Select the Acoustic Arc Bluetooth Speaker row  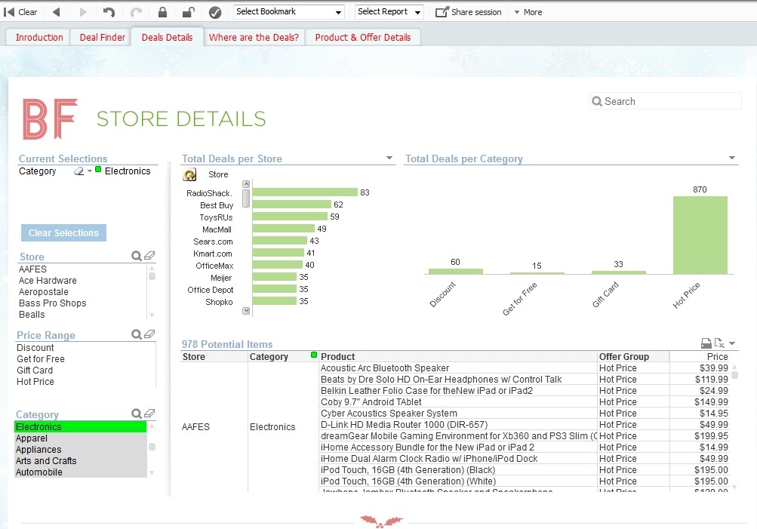coord(457,368)
